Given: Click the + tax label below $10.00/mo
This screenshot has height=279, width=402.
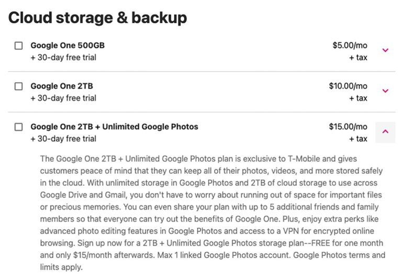Looking at the screenshot, I should click(358, 98).
